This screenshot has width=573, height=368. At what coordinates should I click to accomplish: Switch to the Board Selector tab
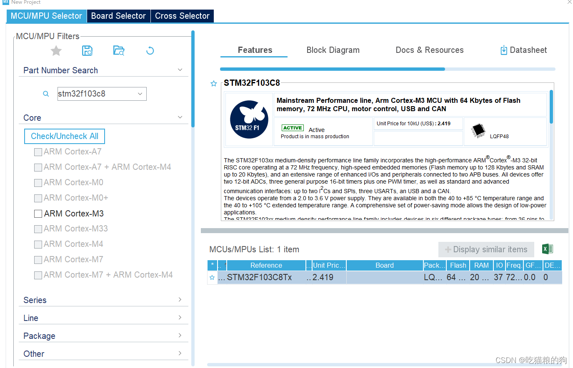(x=118, y=16)
